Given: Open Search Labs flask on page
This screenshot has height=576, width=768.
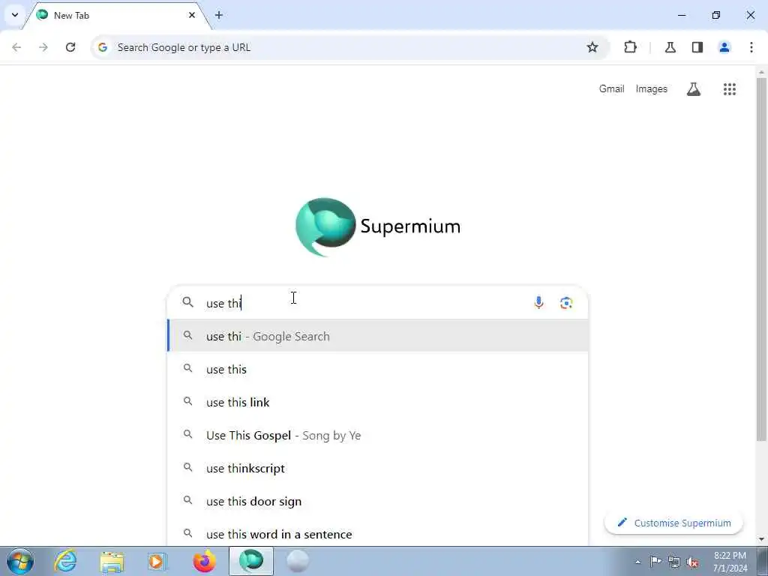Looking at the screenshot, I should (x=694, y=89).
